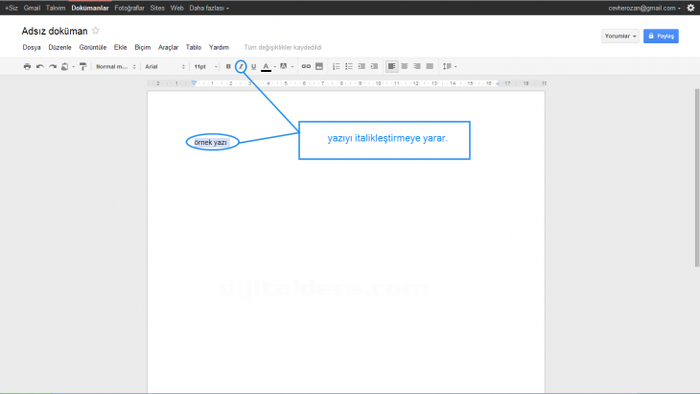Star the Adsız doküman document

95,31
